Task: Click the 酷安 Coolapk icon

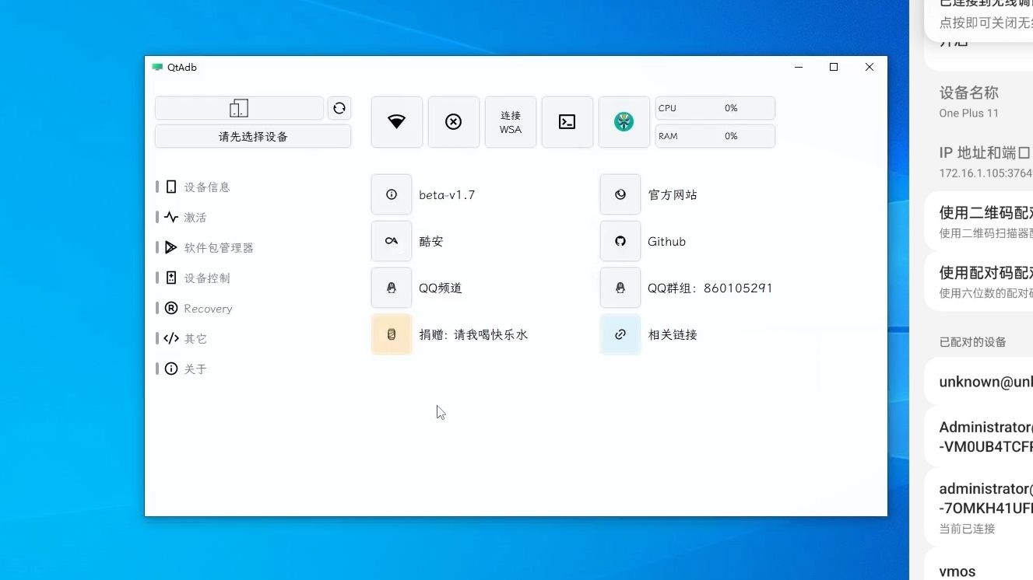Action: (392, 241)
